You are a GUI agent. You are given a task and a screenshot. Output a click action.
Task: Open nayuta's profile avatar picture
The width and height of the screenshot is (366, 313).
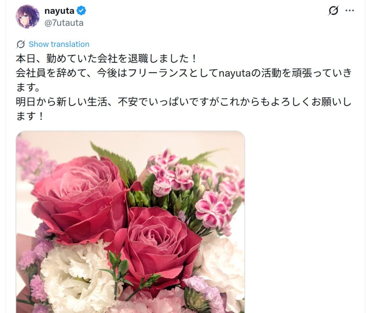click(x=27, y=16)
